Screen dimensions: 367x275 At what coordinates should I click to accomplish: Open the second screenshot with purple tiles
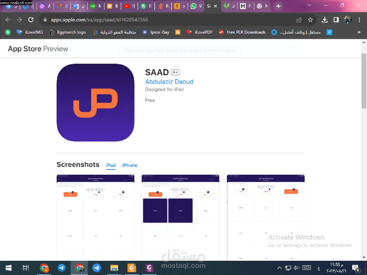pyautogui.click(x=180, y=217)
